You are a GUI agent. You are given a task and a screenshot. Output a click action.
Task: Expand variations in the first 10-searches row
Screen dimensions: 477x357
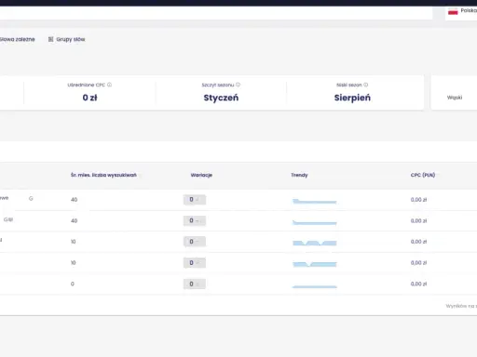(195, 242)
